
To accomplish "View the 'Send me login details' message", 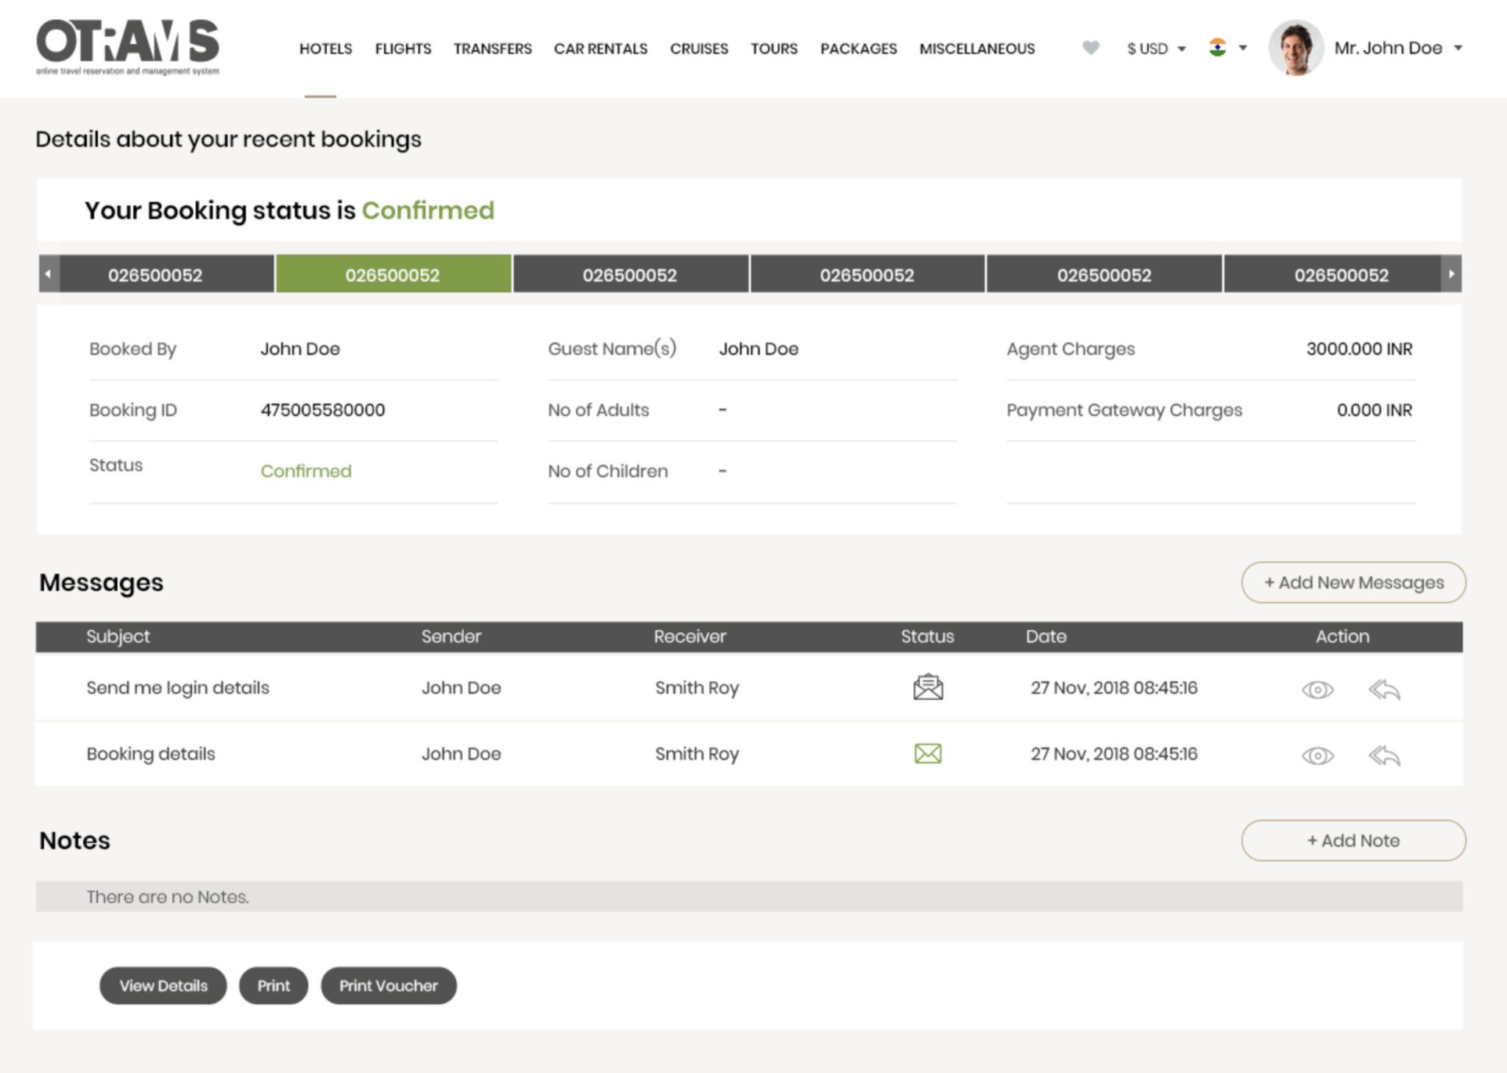I will [1317, 690].
